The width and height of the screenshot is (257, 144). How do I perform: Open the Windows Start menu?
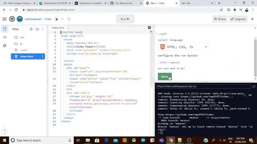point(4,140)
